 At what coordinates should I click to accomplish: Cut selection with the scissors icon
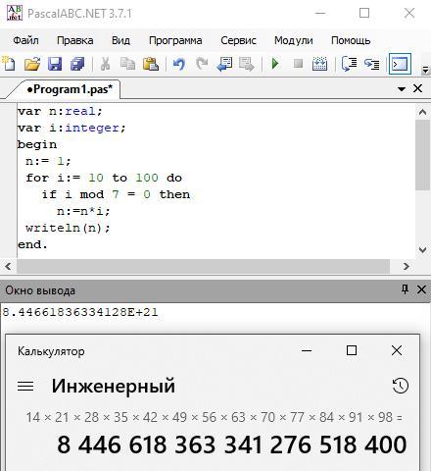pos(105,64)
